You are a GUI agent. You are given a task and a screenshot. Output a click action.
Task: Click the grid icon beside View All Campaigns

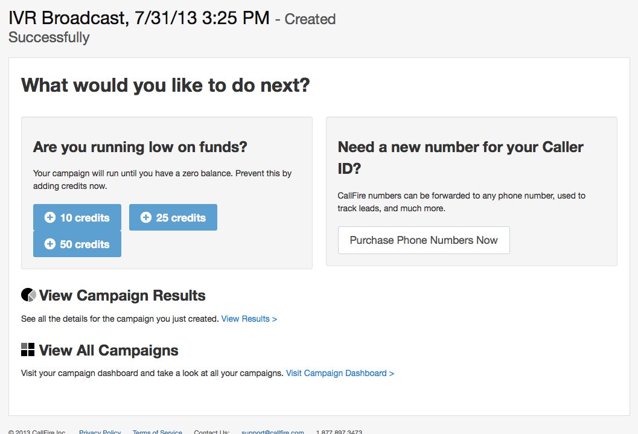(x=28, y=350)
